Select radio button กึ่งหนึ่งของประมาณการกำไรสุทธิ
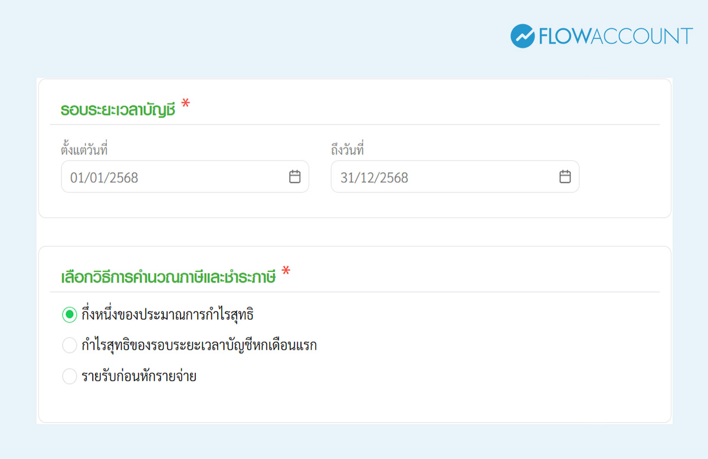Image resolution: width=708 pixels, height=459 pixels. (70, 315)
